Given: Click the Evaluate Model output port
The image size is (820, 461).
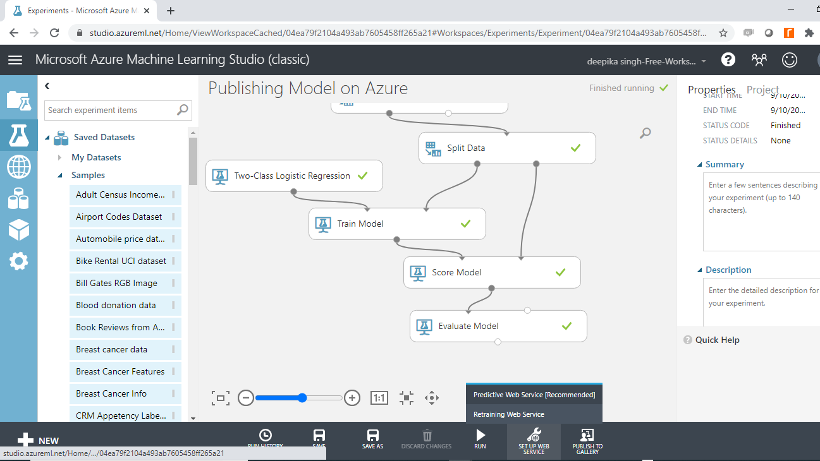Looking at the screenshot, I should 498,342.
